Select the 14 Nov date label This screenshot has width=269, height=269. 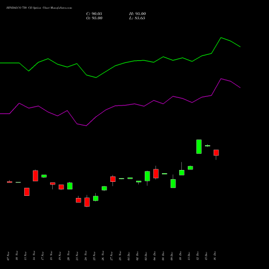pos(34,256)
